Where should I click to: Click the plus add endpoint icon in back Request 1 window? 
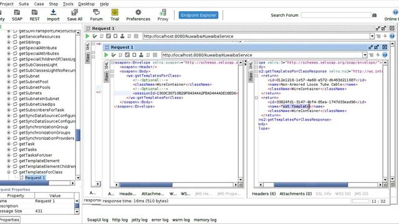pos(385,36)
